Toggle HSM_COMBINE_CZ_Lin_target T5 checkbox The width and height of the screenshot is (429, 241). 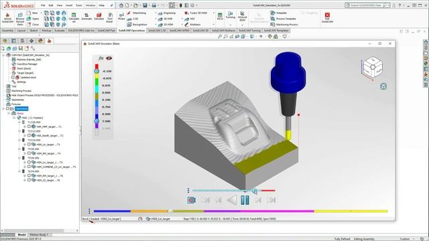pyautogui.click(x=29, y=167)
